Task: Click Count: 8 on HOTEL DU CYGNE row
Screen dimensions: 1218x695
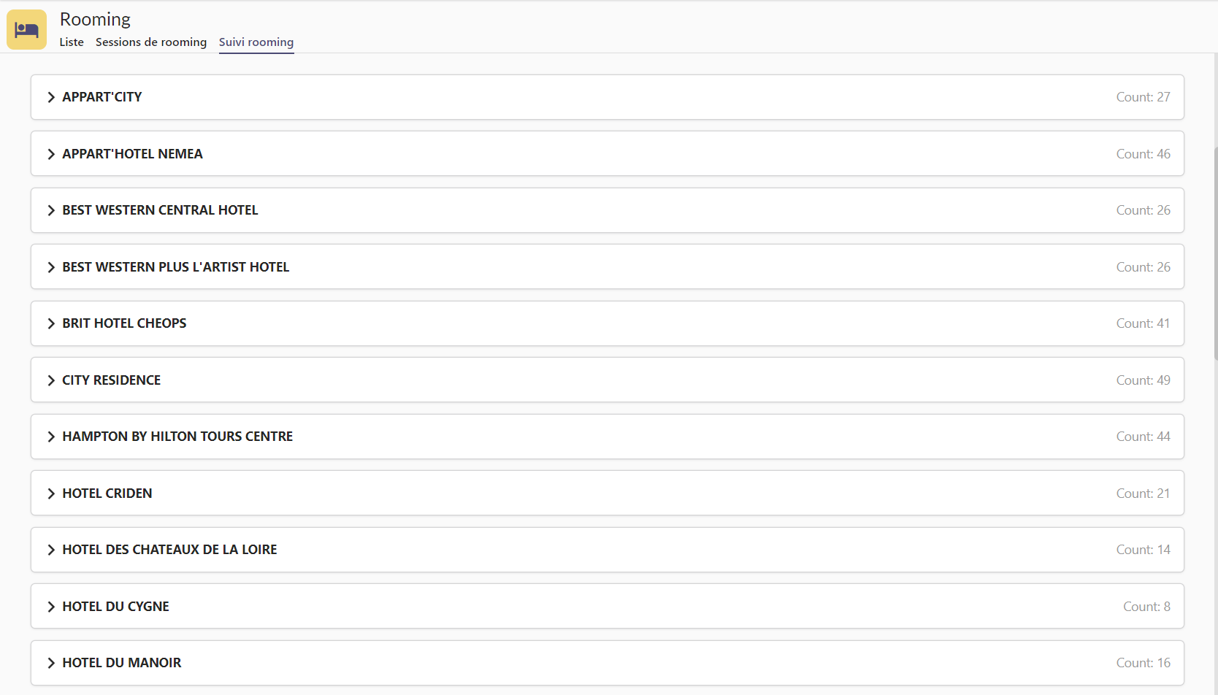Action: (x=1146, y=607)
